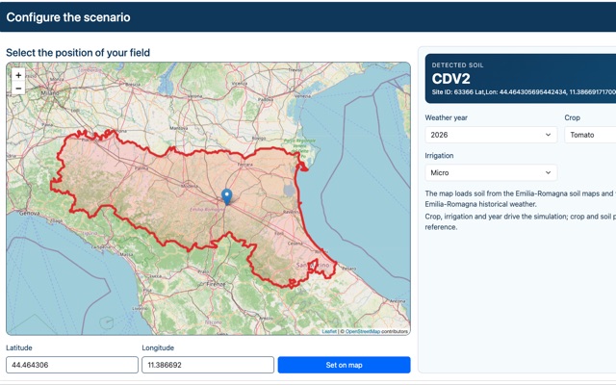Open the Weather year dropdown showing 2026
This screenshot has width=616, height=385.
491,135
